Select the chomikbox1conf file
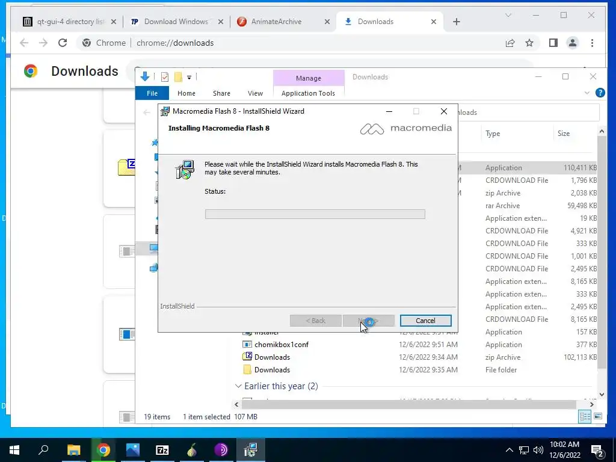Viewport: 616px width, 462px height. pos(282,345)
